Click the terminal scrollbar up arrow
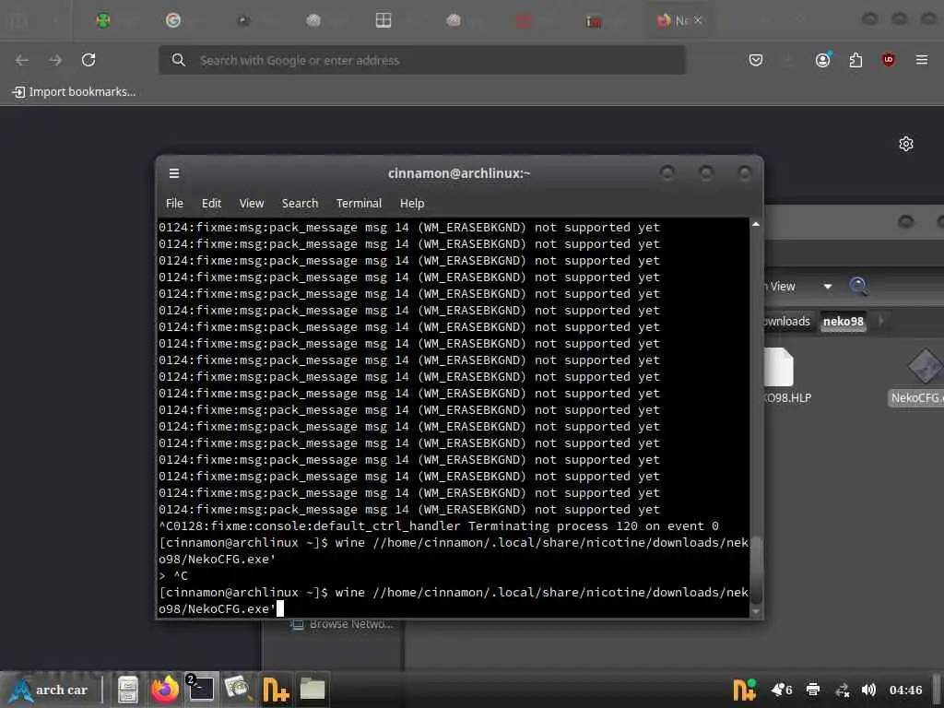 pos(756,224)
